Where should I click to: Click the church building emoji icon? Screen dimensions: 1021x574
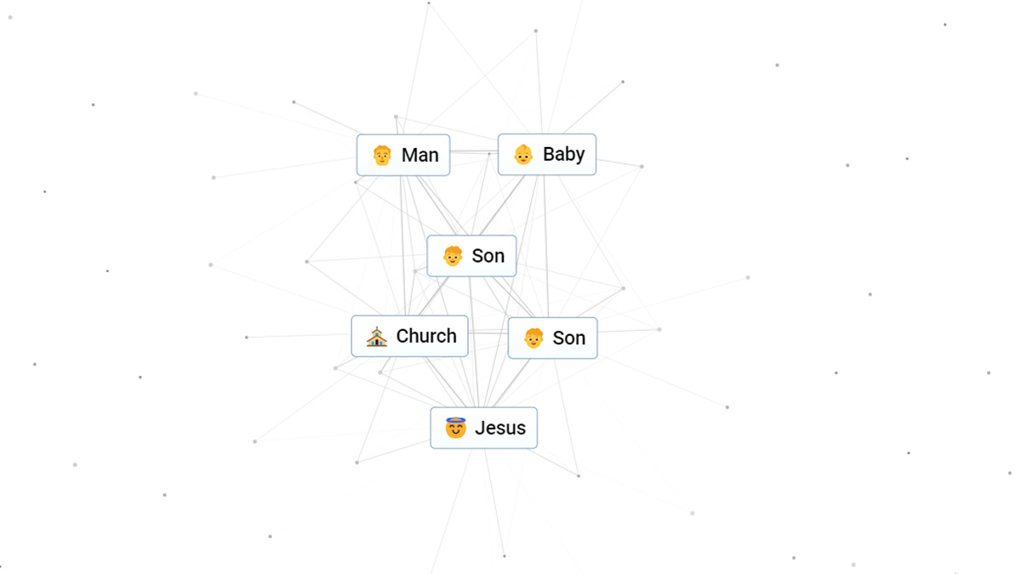tap(377, 337)
